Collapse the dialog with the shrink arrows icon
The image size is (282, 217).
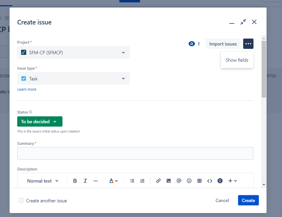243,22
